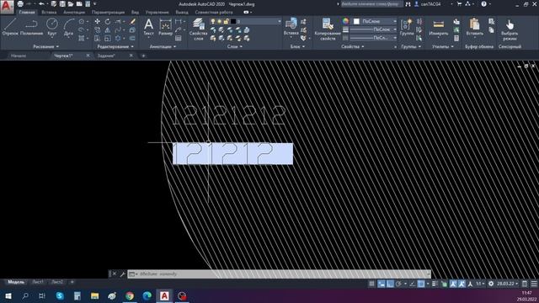
Task: Click the Erase (eraser) icon
Action: click(132, 21)
